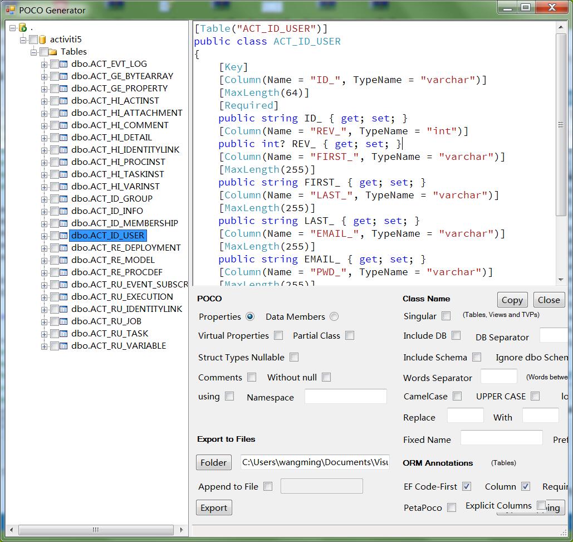Image resolution: width=573 pixels, height=542 pixels.
Task: Tick the Partial Class checkbox
Action: (350, 335)
